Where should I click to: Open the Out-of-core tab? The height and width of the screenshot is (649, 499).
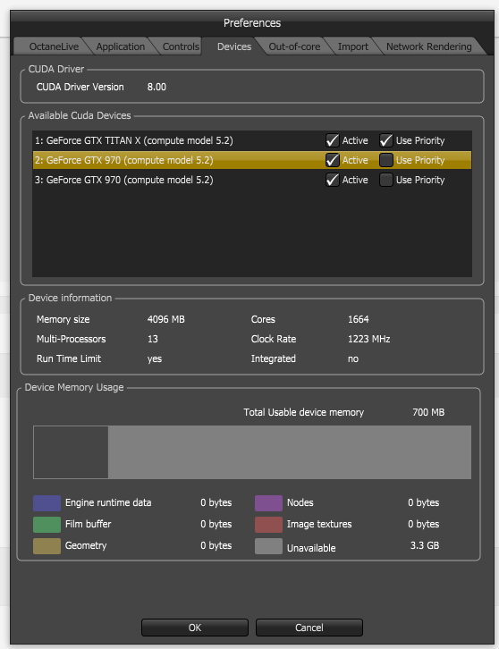point(294,46)
